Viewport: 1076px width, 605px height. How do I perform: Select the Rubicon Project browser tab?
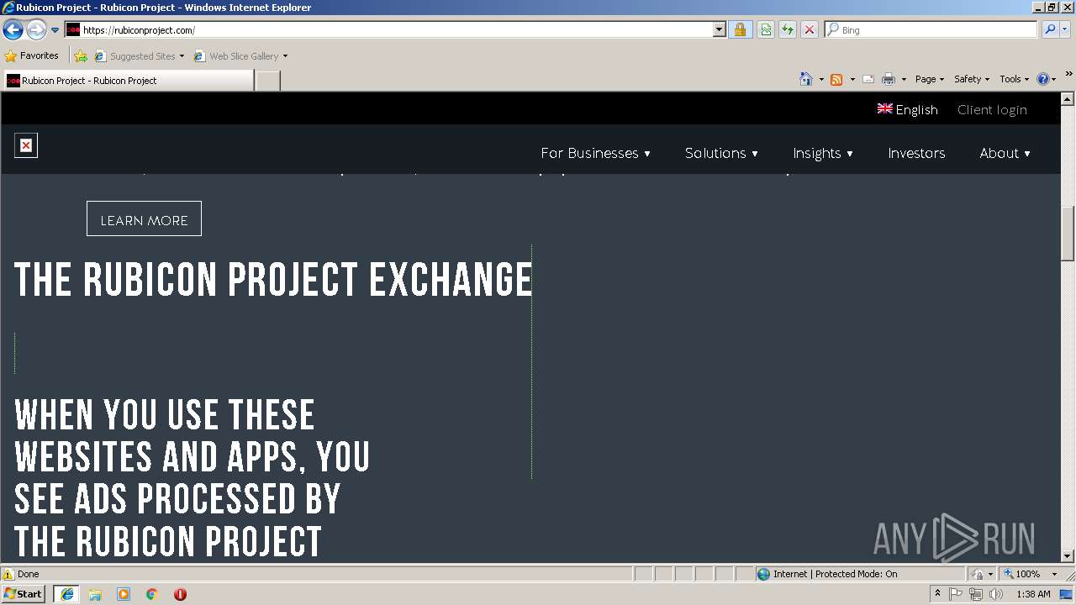click(x=128, y=81)
